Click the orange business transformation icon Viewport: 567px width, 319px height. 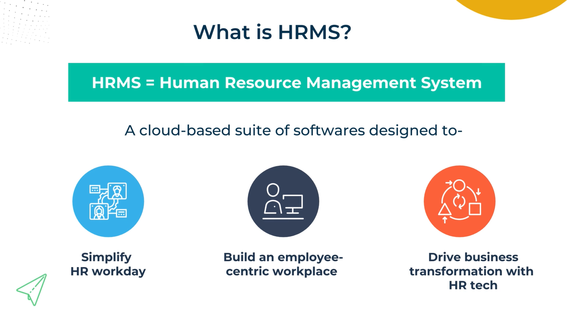[x=459, y=201]
